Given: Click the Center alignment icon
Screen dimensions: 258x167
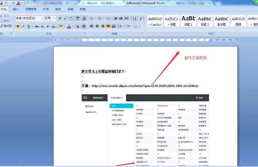Looking at the screenshot, I should point(97,26).
